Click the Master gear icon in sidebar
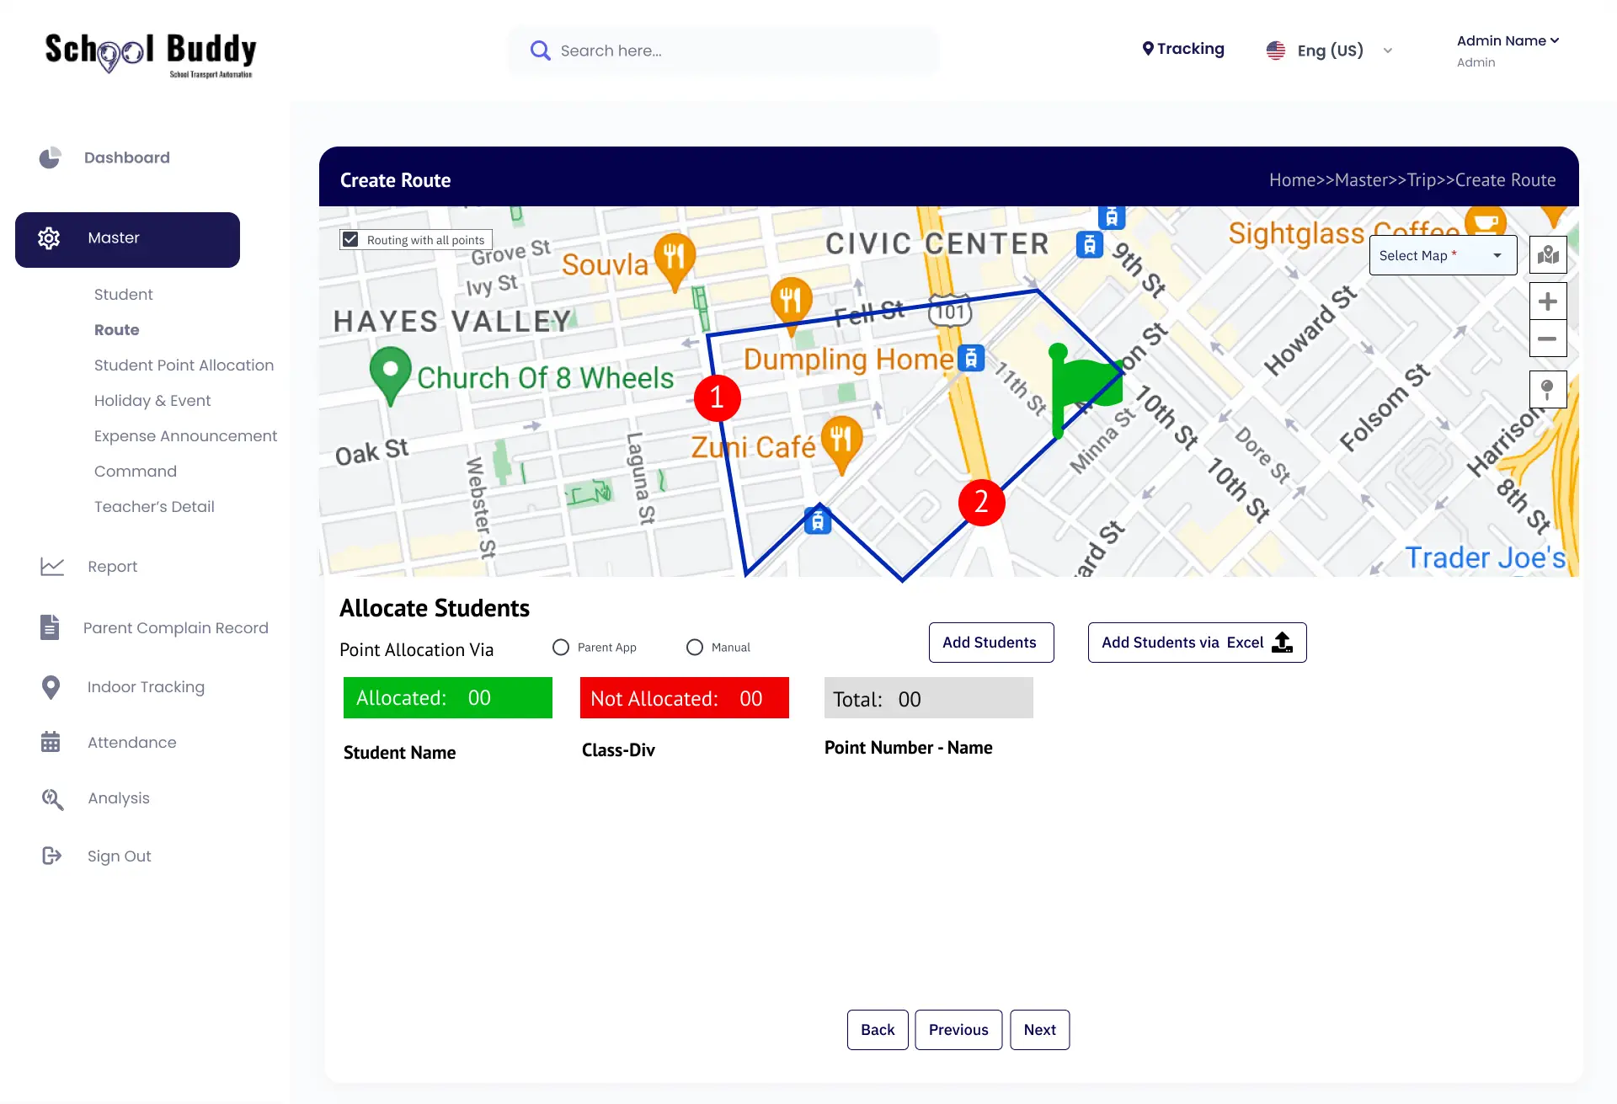The image size is (1617, 1104). 49,238
